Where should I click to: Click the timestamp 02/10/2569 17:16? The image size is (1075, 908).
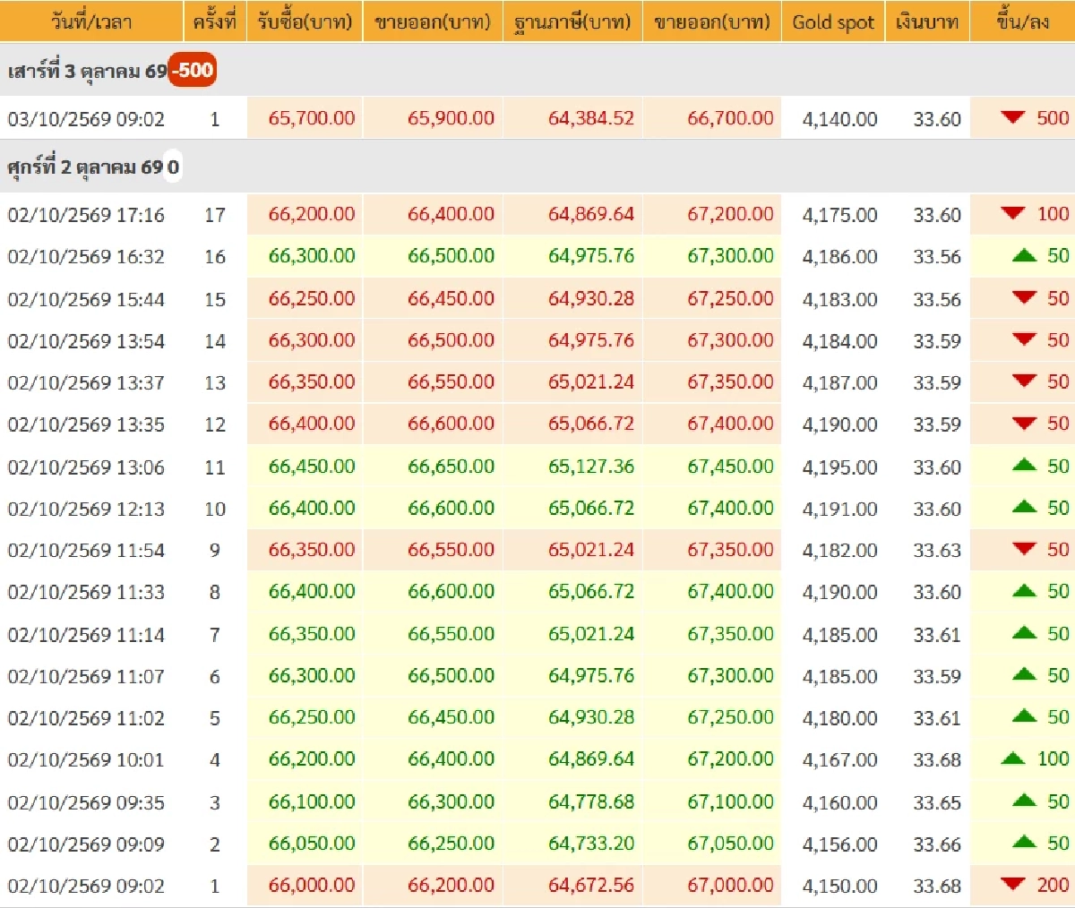click(86, 215)
